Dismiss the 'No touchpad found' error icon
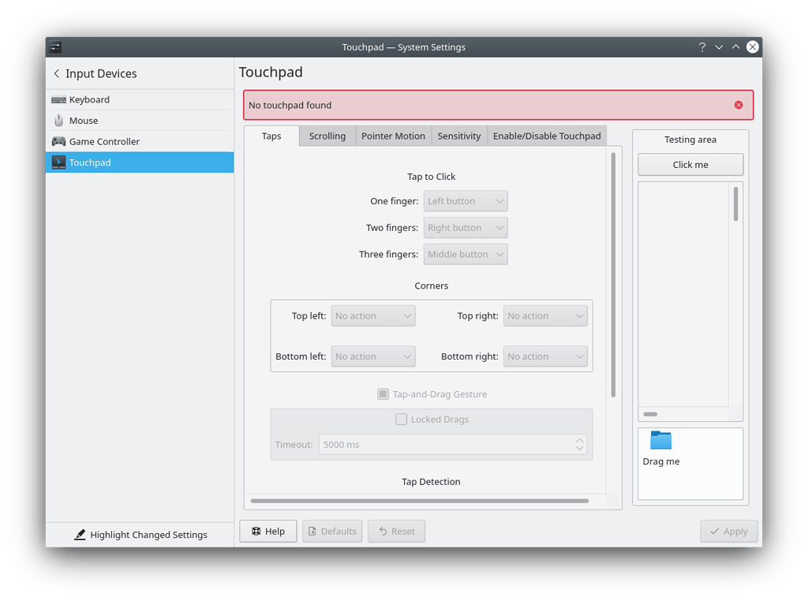 pos(739,105)
